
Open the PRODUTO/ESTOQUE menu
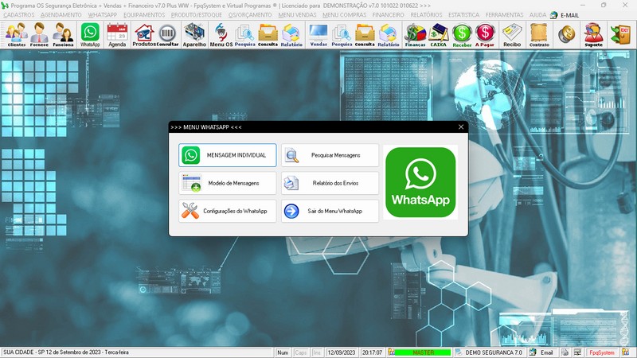[196, 15]
